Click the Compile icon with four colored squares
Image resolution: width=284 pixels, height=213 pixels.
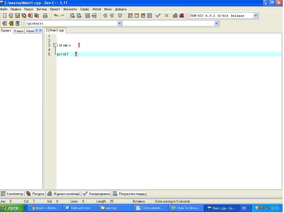tap(130, 16)
